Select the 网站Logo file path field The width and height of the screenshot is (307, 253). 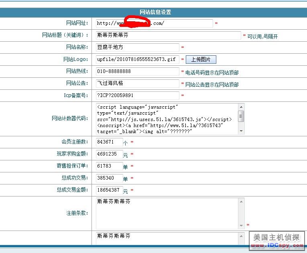pyautogui.click(x=137, y=59)
